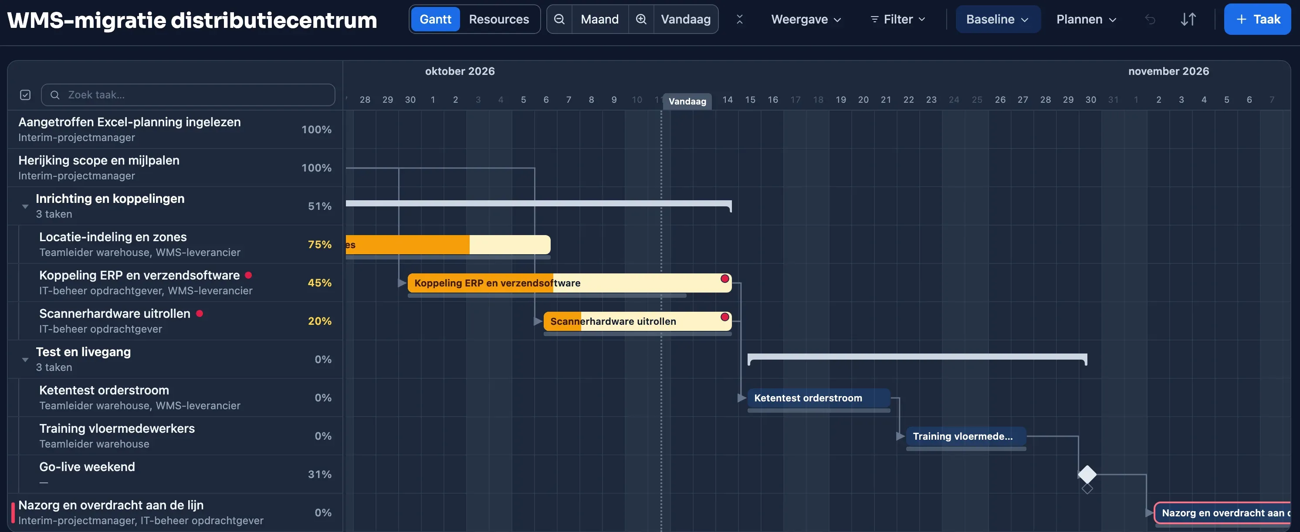Select the Locatie-indeling en zones progress bar
Viewport: 1300px width, 532px height.
[448, 245]
